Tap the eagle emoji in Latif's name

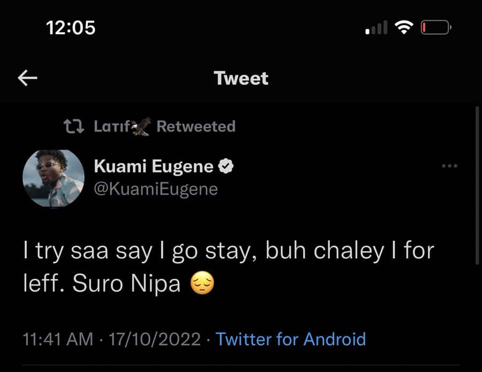(141, 125)
